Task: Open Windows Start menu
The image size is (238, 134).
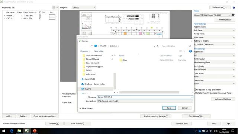Action: click(4, 131)
